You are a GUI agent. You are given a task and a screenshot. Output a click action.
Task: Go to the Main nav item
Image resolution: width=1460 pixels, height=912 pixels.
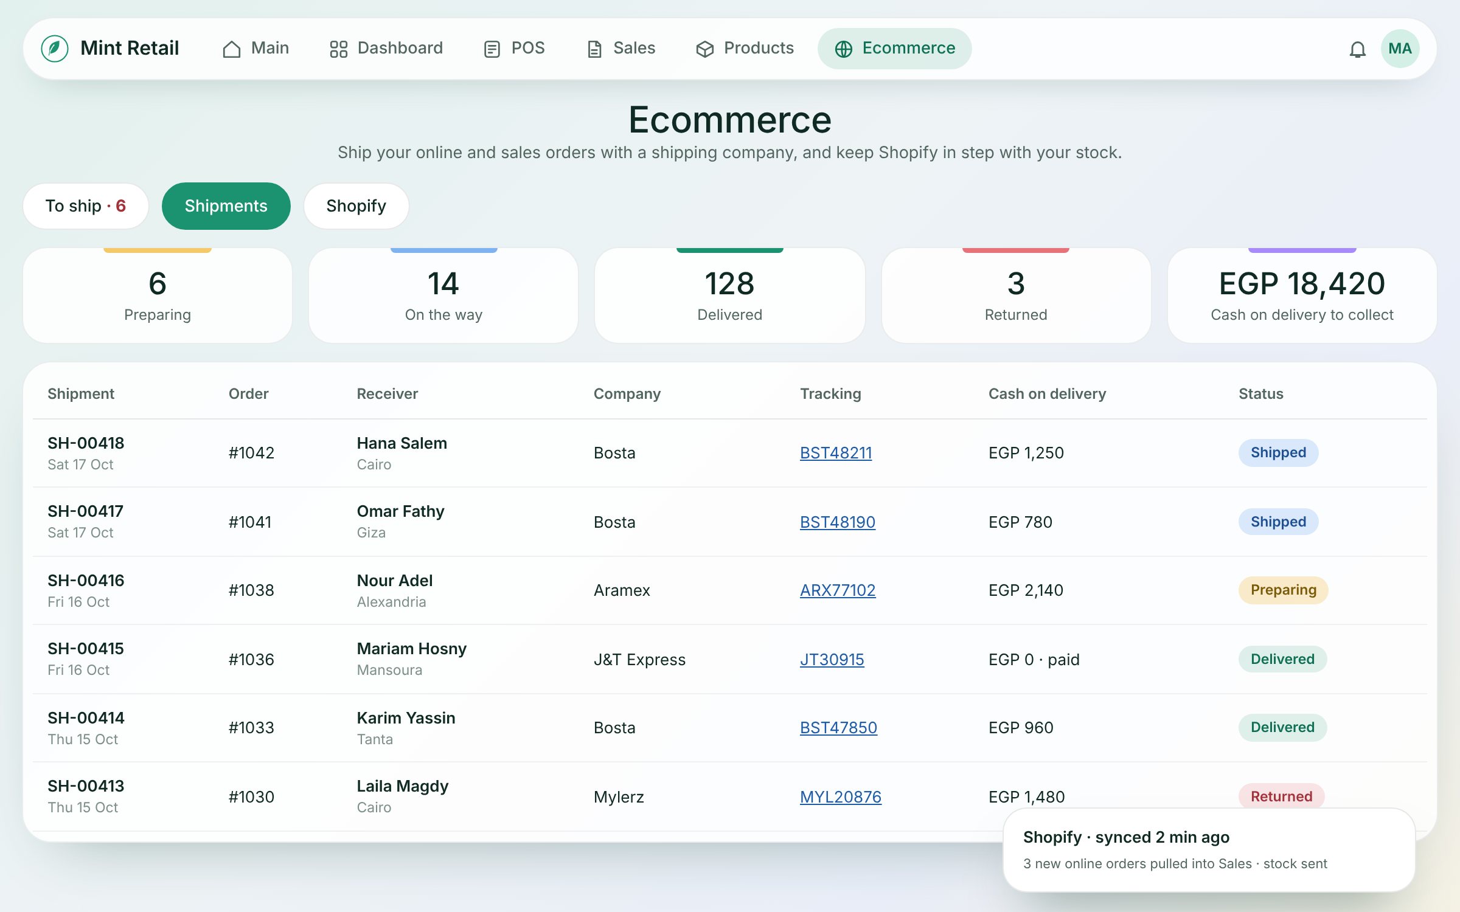255,49
